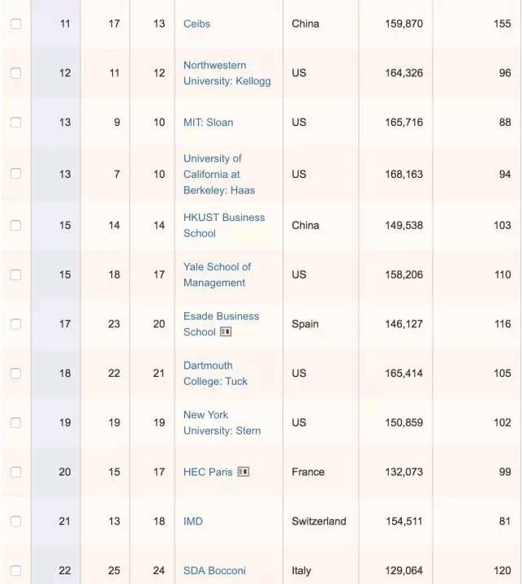Follow the MIT: Sloan link
This screenshot has height=584, width=522.
click(208, 123)
